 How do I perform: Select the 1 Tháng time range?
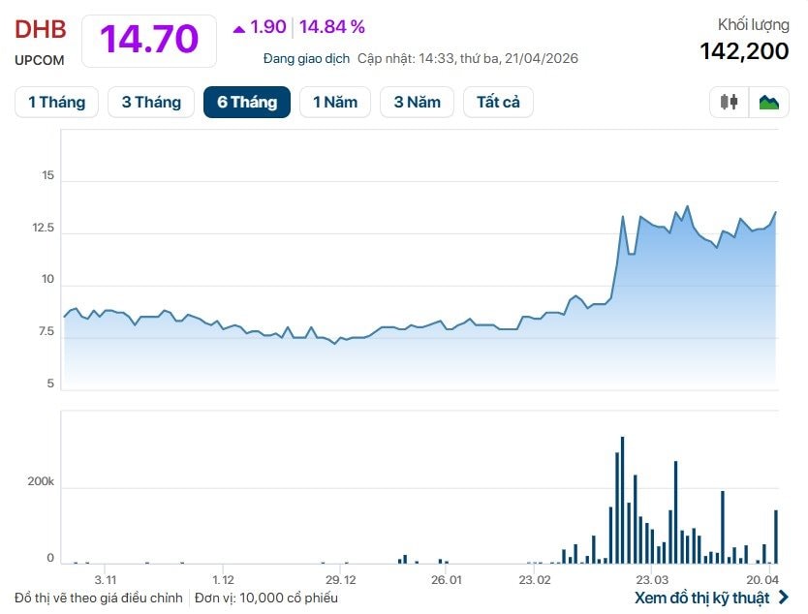pyautogui.click(x=56, y=102)
